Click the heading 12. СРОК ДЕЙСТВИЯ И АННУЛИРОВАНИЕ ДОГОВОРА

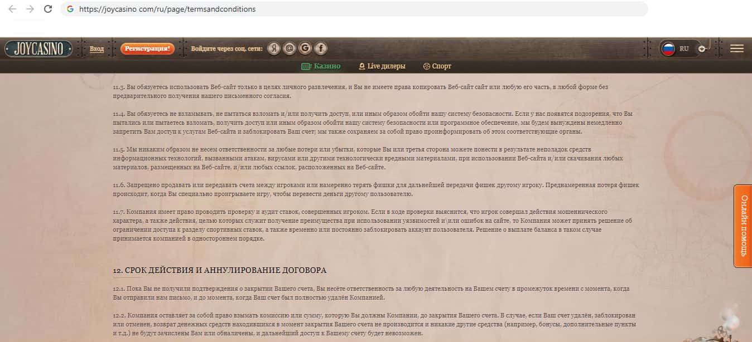(x=219, y=270)
